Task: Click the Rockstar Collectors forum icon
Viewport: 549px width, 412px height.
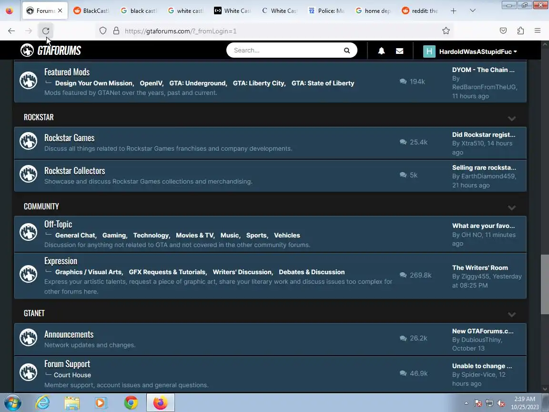Action: (29, 174)
